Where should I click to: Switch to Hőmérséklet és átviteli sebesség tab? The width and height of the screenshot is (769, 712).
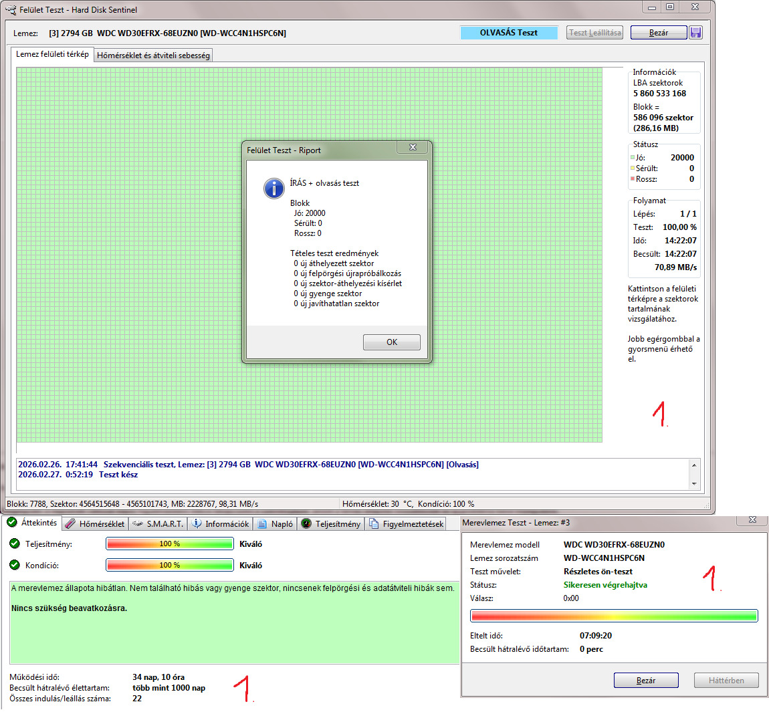click(153, 55)
